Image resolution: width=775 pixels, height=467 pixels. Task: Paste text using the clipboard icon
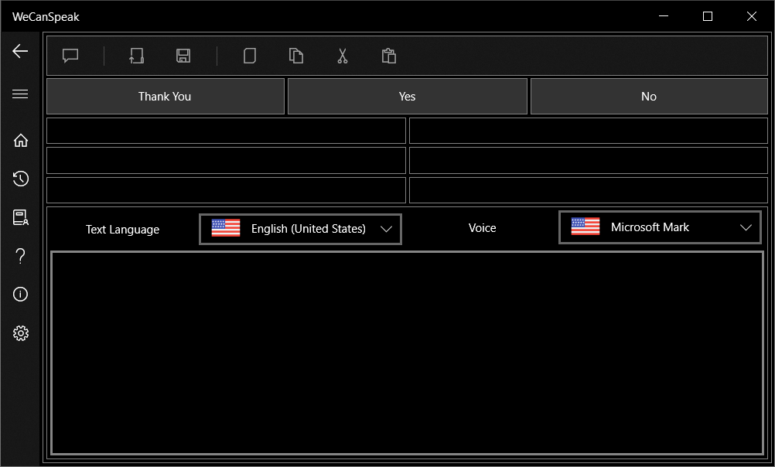[389, 56]
